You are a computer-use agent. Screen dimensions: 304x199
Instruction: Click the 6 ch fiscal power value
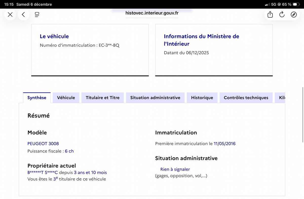click(x=69, y=151)
